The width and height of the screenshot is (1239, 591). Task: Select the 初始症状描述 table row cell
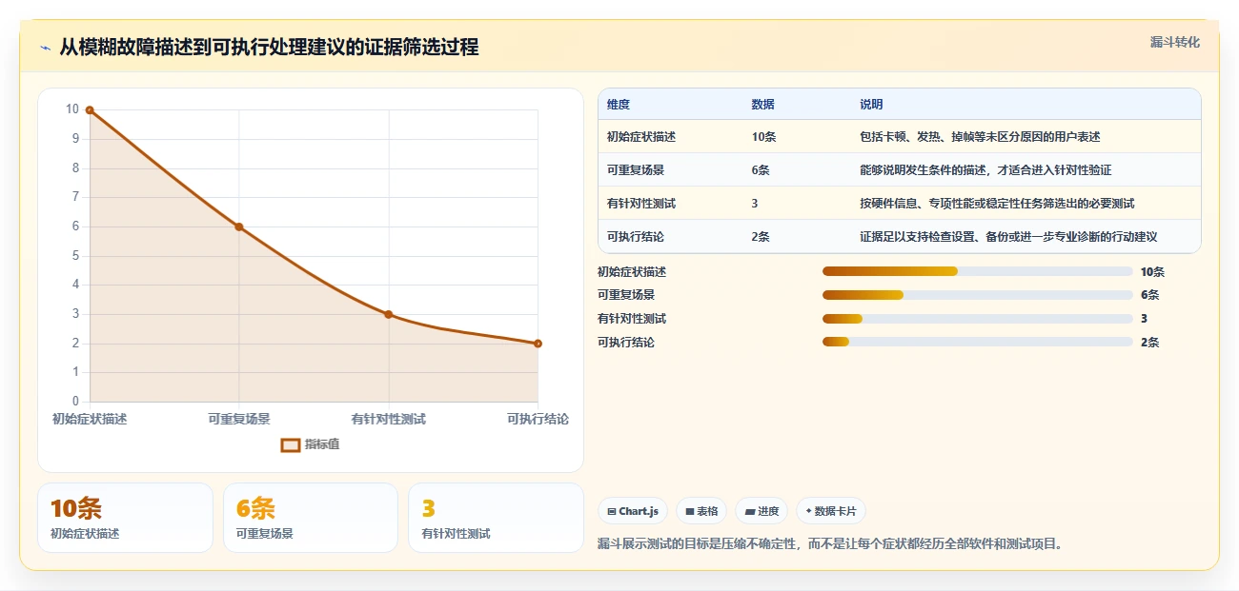click(641, 137)
